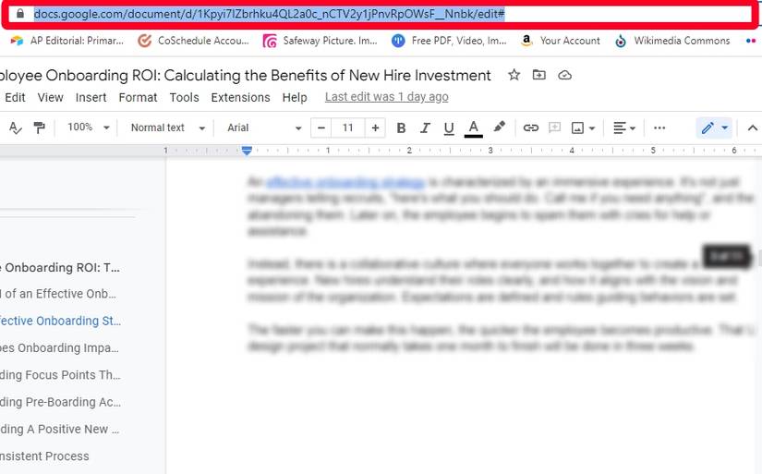Viewport: 762px width, 474px height.
Task: Click the blue indent marker on the ruler
Action: (247, 151)
